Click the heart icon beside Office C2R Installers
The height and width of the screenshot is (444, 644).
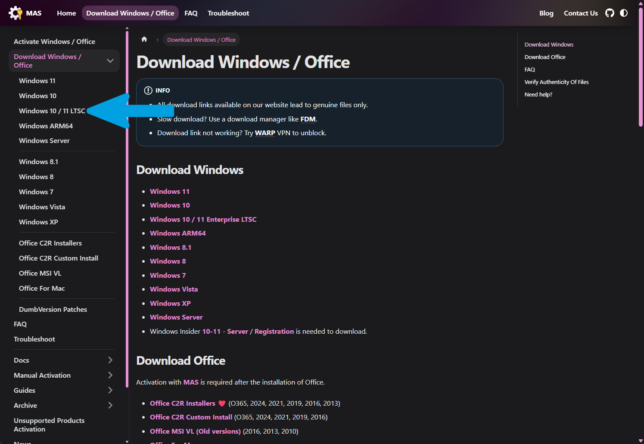pyautogui.click(x=222, y=404)
